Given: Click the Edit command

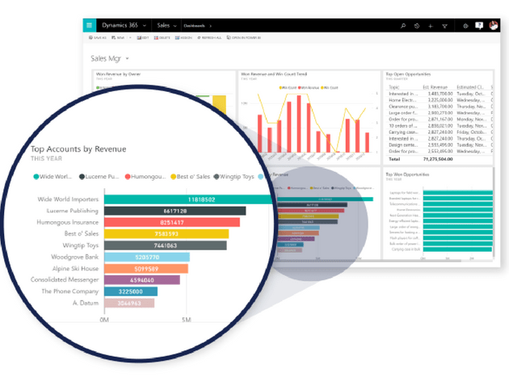Looking at the screenshot, I should (x=143, y=38).
